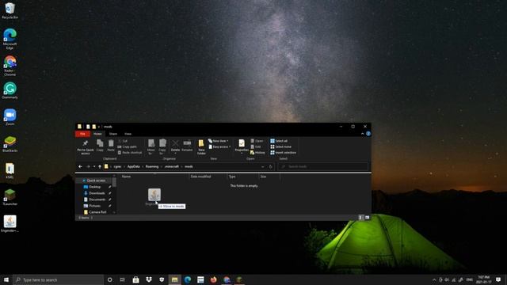Open Properties from the ribbon
The width and height of the screenshot is (507, 285).
(242, 146)
